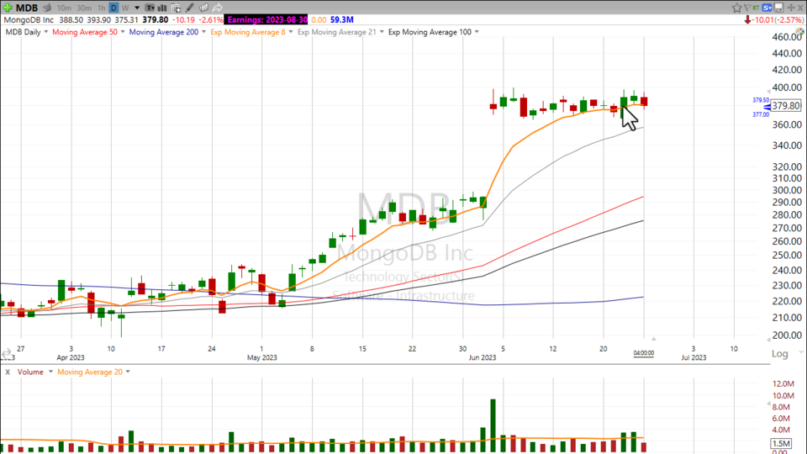Click the 1.5M volume value box

pos(781,444)
